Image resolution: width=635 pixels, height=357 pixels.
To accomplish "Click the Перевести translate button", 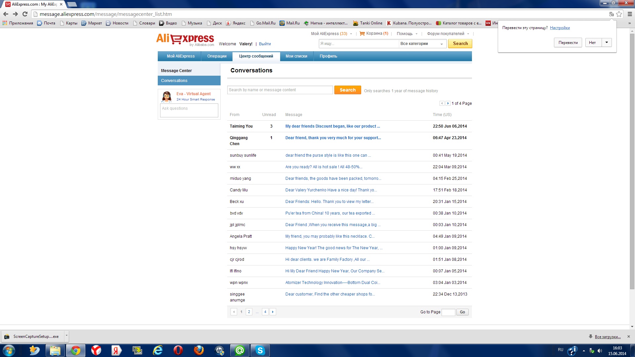I will coord(568,43).
